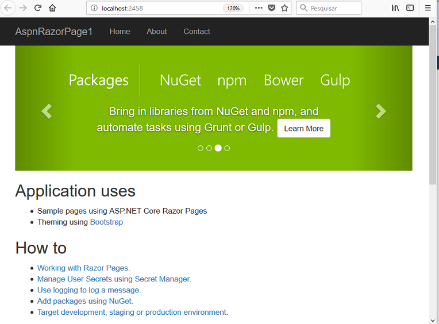Click Sample pages using ASP.NET Core text
439x324 pixels.
point(122,211)
